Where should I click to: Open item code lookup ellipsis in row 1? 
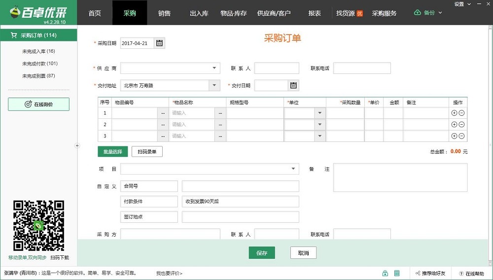pyautogui.click(x=163, y=113)
